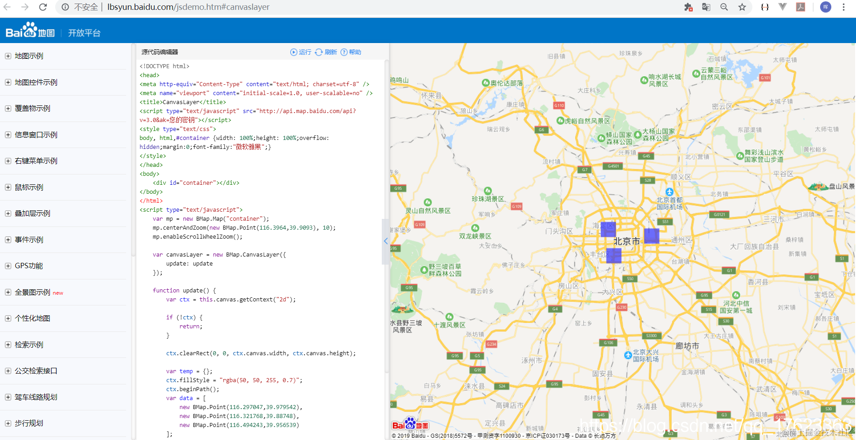Viewport: 856px width, 440px height.
Task: Click the Baidu logo on the map
Action: click(x=410, y=424)
